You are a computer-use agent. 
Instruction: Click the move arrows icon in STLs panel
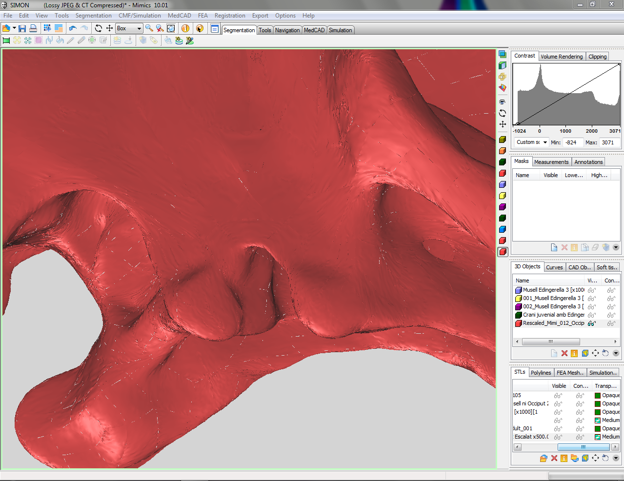(595, 458)
